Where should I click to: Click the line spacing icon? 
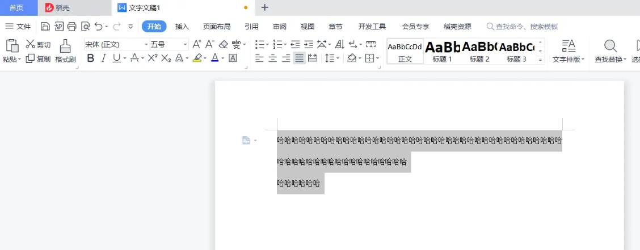[x=330, y=58]
